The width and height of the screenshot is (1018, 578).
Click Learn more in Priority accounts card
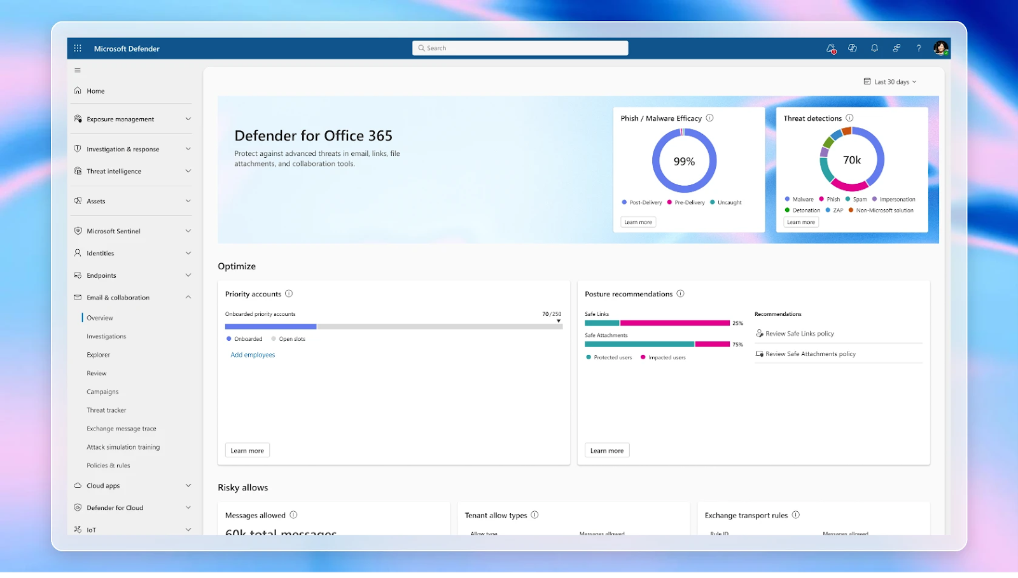coord(248,450)
